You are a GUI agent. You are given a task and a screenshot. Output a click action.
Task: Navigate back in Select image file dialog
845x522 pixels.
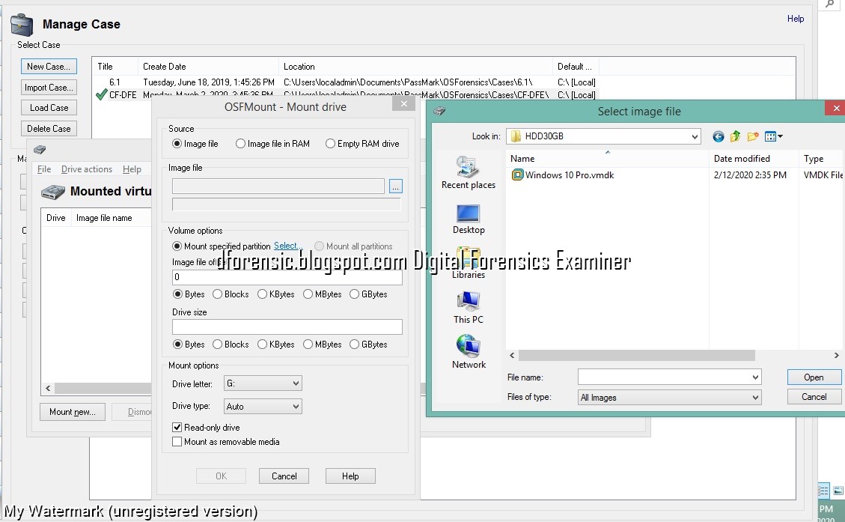[x=718, y=136]
